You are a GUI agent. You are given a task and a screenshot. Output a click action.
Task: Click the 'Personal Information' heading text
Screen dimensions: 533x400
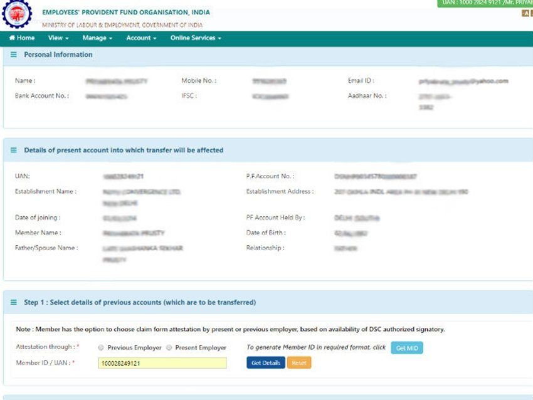pyautogui.click(x=58, y=55)
